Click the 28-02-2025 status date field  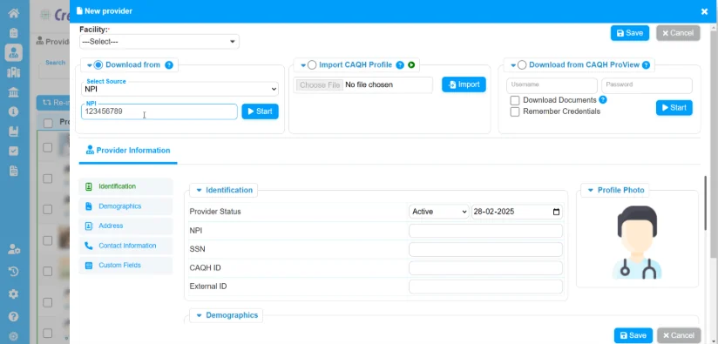pos(517,212)
